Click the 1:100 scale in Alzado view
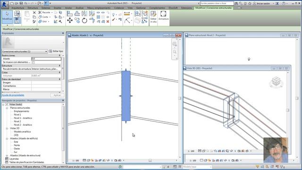The height and width of the screenshot is (170, 302). (75, 161)
